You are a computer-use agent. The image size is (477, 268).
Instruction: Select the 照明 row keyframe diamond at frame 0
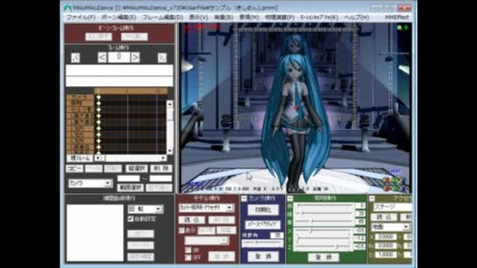98,103
